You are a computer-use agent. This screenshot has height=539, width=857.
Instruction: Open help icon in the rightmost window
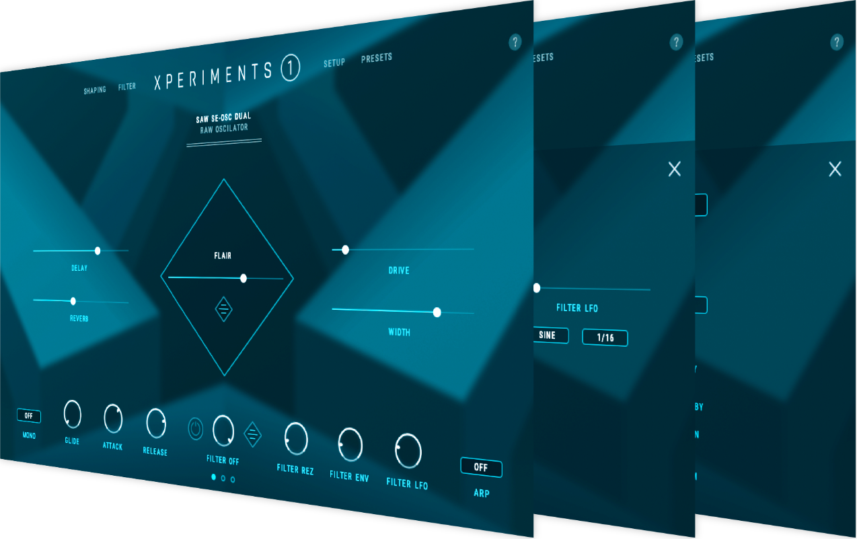[837, 42]
